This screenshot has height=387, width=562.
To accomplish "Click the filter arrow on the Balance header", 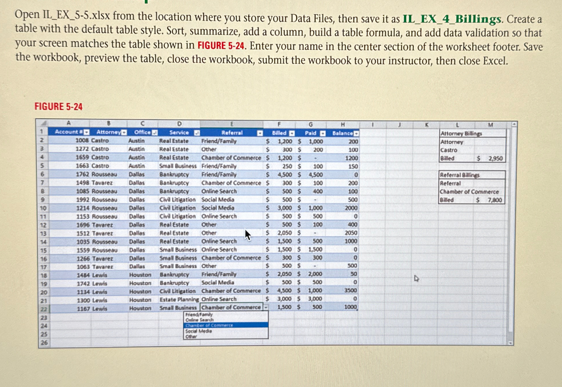I will [357, 133].
